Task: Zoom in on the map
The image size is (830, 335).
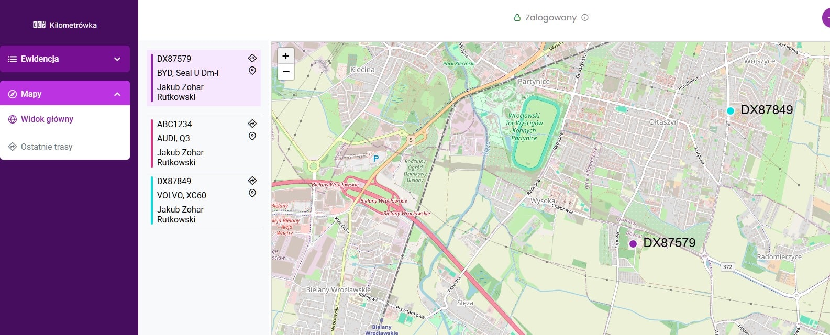Action: (285, 56)
